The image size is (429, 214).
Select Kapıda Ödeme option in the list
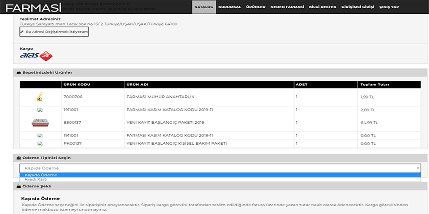(220, 175)
